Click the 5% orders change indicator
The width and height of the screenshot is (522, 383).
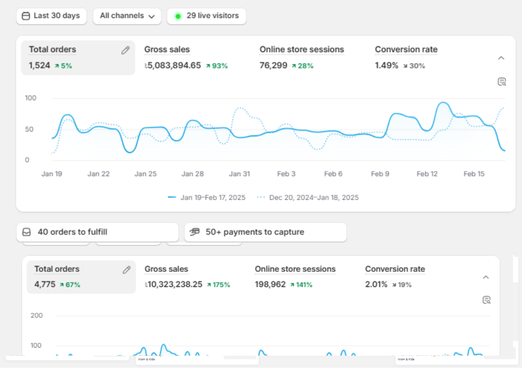tap(63, 66)
